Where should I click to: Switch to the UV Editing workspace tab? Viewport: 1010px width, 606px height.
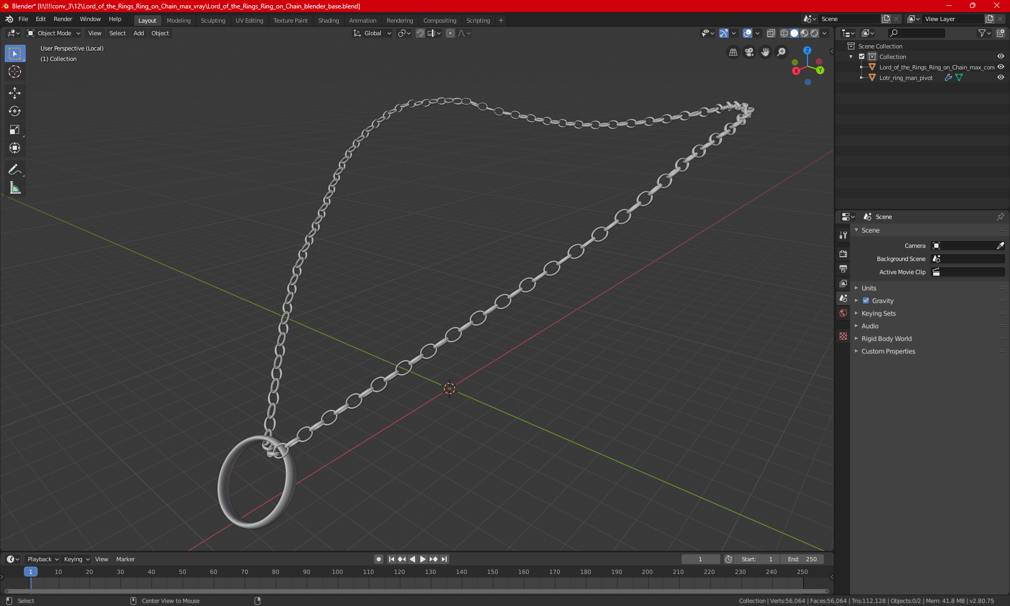[249, 21]
